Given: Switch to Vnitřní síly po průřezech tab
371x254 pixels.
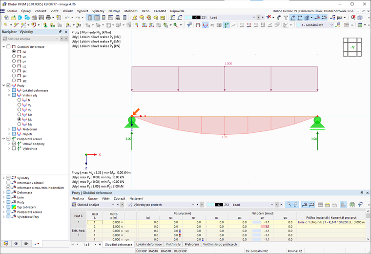Looking at the screenshot, I should 220,244.
